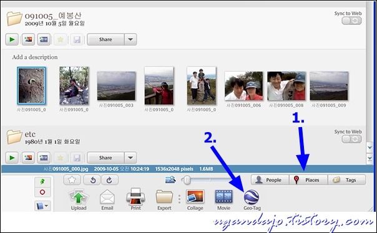Screen dimensions: 377x233
Task: Create photo collage in 091005_예봉산 folder toolbar
Action: pyautogui.click(x=28, y=39)
